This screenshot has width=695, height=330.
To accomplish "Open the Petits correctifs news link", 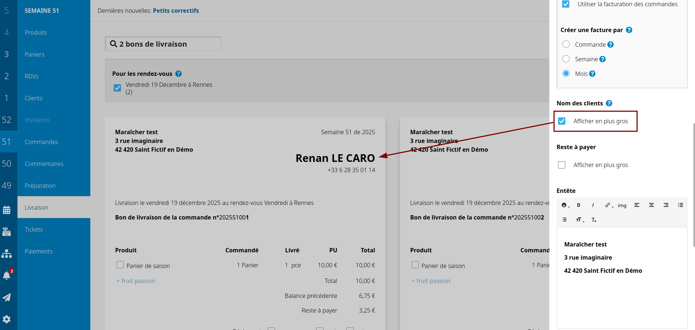I will (176, 11).
